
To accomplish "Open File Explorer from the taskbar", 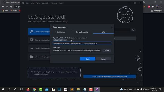I will (78, 89).
